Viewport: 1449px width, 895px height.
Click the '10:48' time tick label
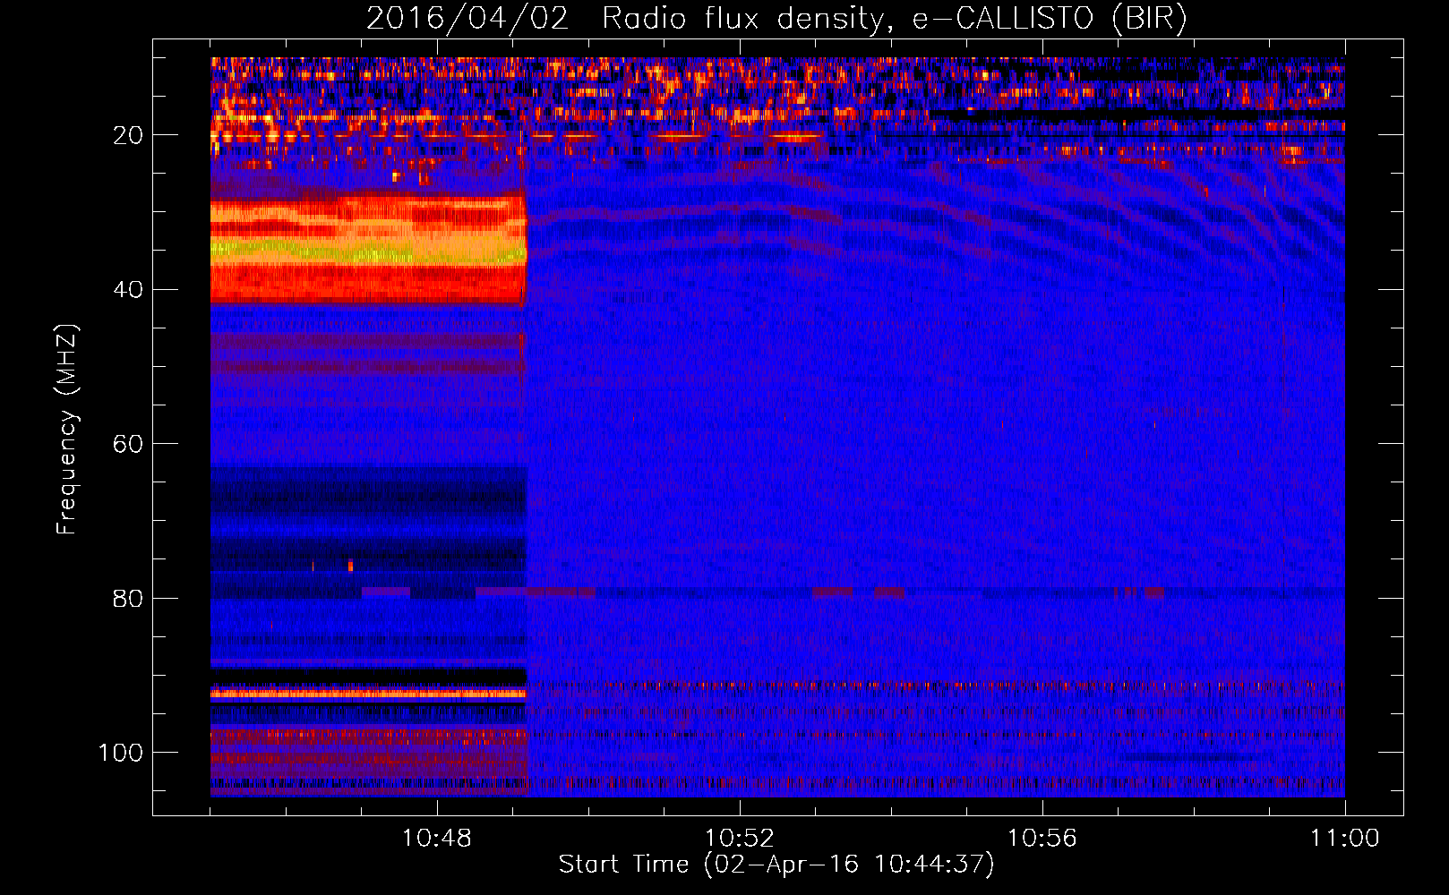[x=436, y=839]
